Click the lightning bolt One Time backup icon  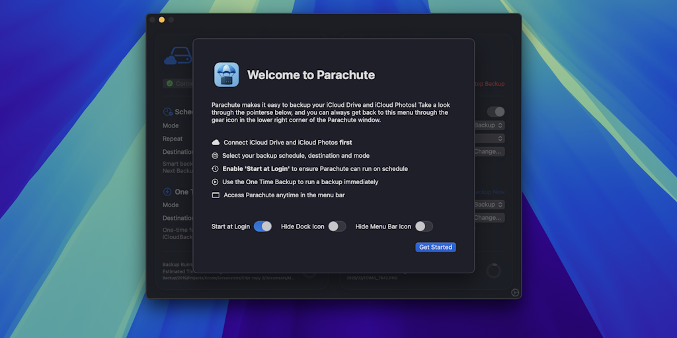[x=167, y=192]
